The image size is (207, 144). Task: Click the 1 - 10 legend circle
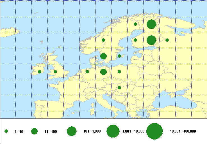click(x=6, y=131)
